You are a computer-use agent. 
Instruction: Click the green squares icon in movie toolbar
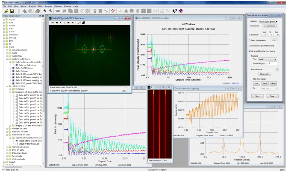coord(84,23)
